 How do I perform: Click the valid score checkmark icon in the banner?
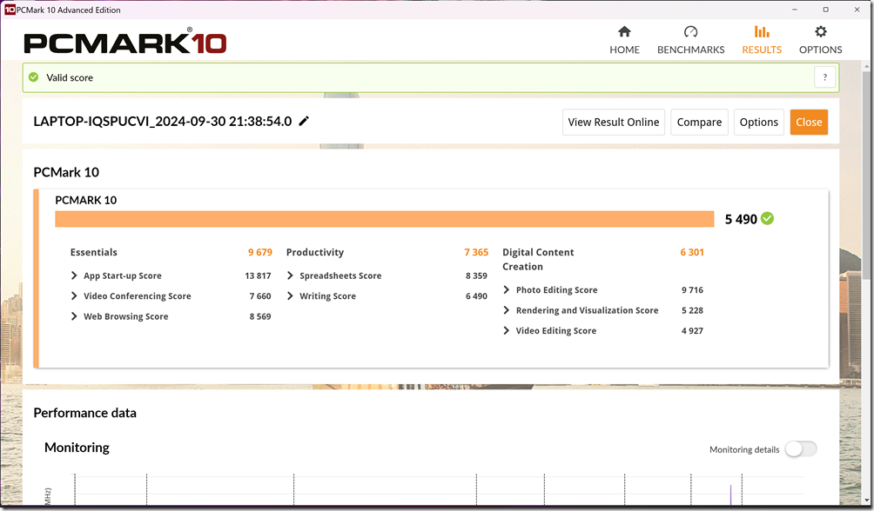point(32,76)
